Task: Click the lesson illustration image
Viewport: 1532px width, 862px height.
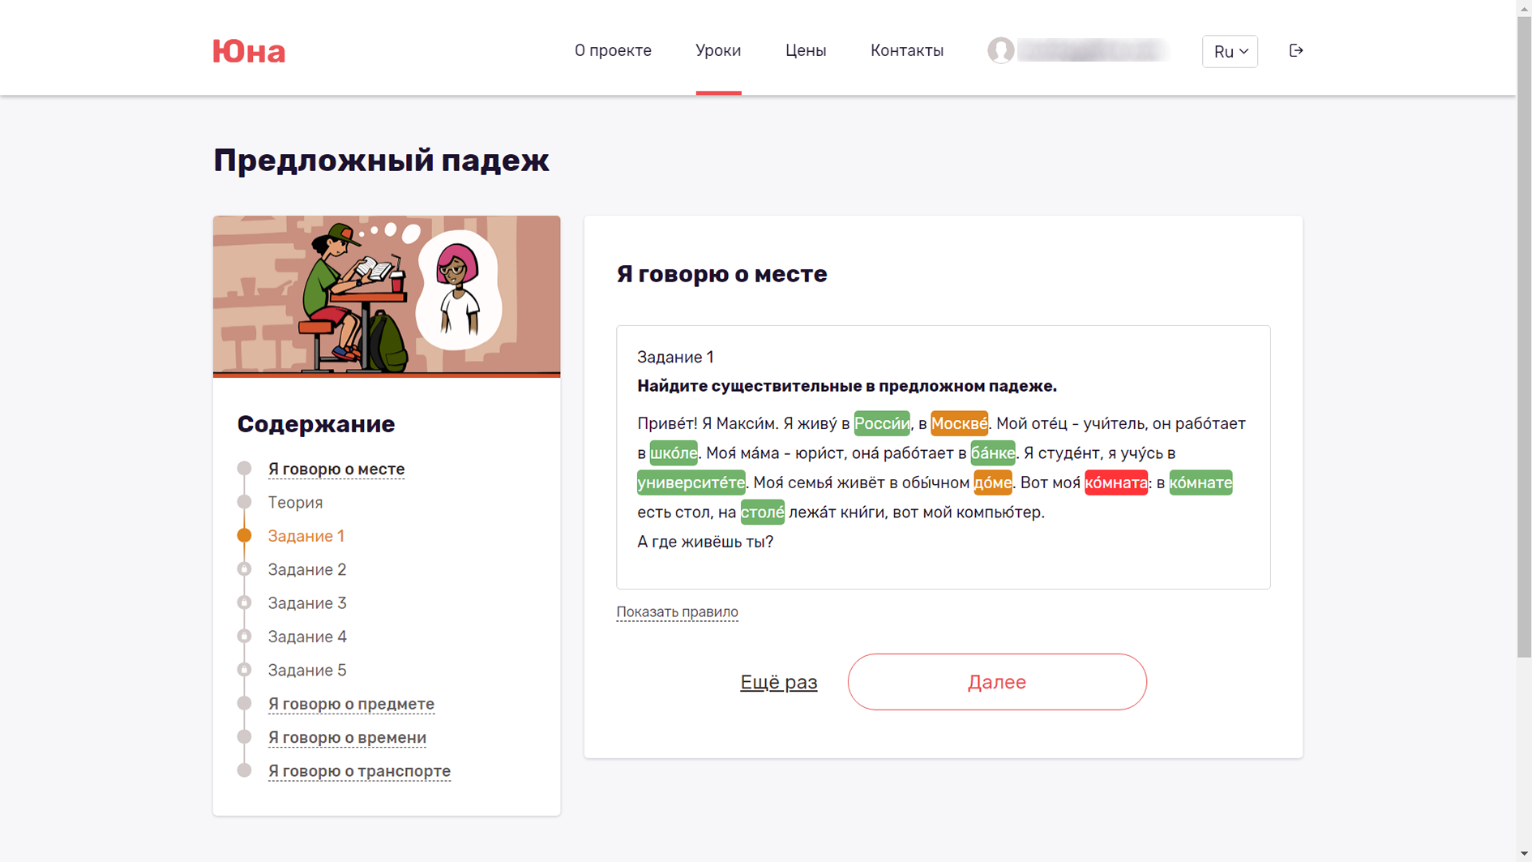Action: coord(387,296)
